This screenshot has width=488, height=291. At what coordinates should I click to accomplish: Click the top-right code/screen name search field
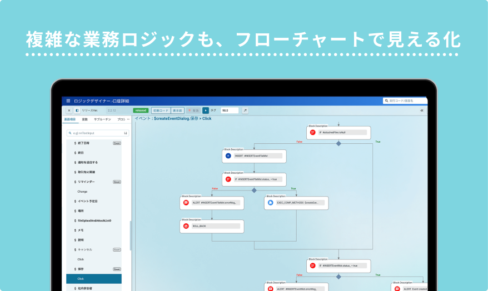coord(405,101)
